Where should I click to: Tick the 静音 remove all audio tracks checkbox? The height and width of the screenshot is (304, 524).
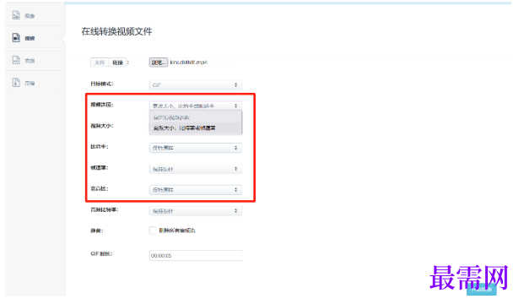pyautogui.click(x=153, y=231)
